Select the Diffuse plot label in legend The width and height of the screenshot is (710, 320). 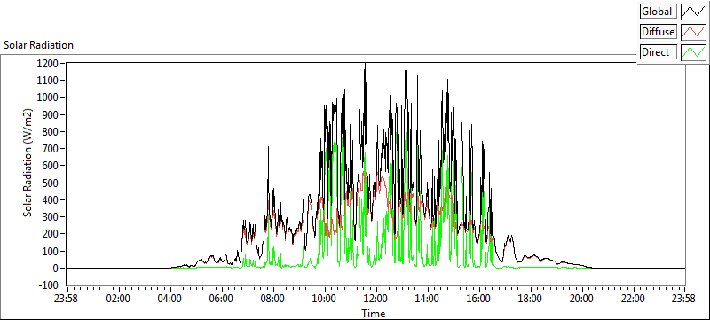(x=659, y=32)
